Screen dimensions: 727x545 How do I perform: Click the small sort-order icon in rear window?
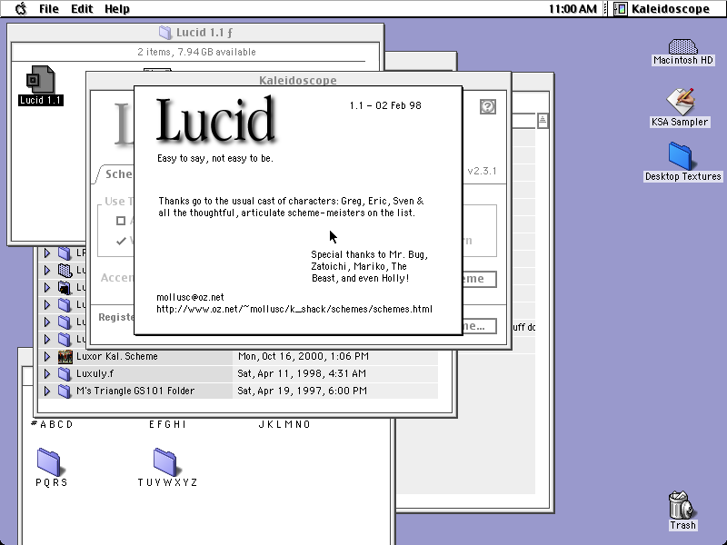click(x=543, y=121)
